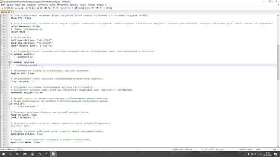Click the Save recorded macro icon
Viewport: 280px width, 157px height.
pyautogui.click(x=111, y=8)
